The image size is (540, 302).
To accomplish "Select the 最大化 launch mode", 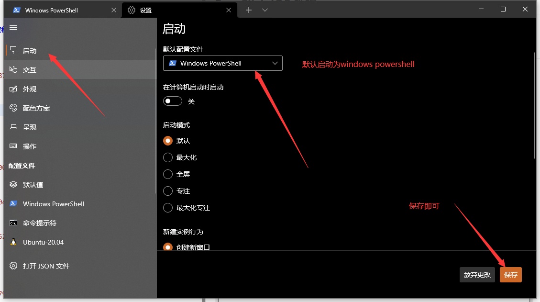I will click(x=168, y=157).
